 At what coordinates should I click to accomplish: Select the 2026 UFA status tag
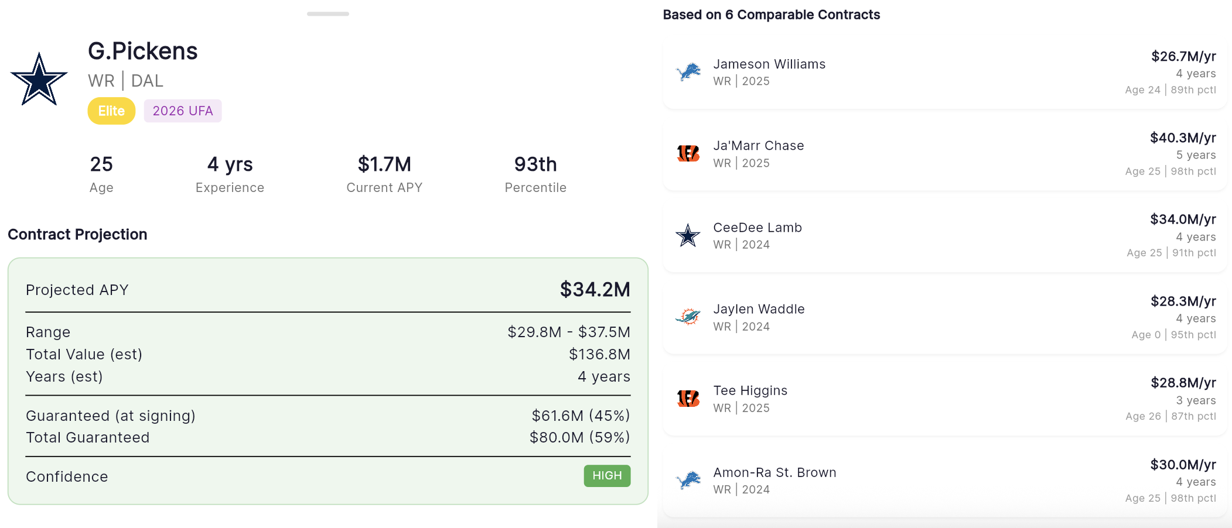pos(183,111)
